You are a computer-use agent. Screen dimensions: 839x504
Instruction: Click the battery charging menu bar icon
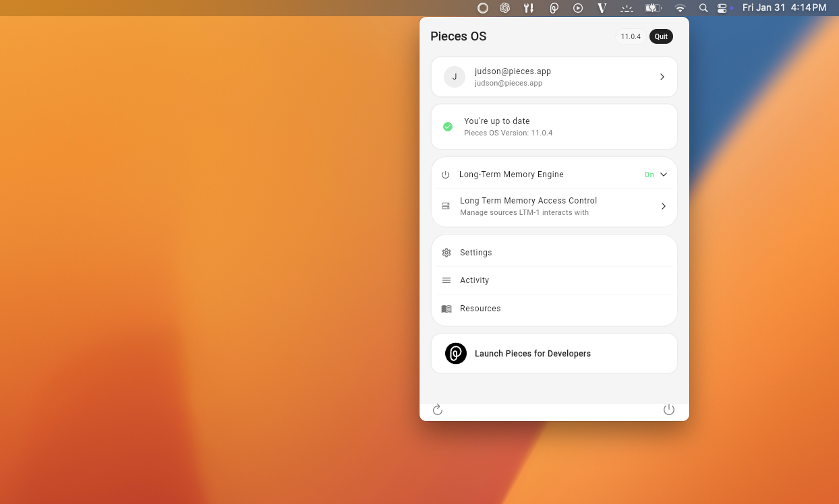(x=653, y=8)
